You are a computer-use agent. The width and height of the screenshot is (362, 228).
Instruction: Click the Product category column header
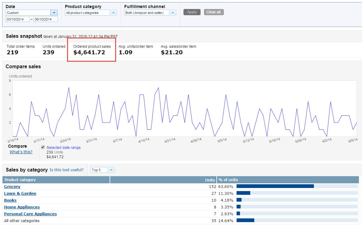pyautogui.click(x=56, y=180)
